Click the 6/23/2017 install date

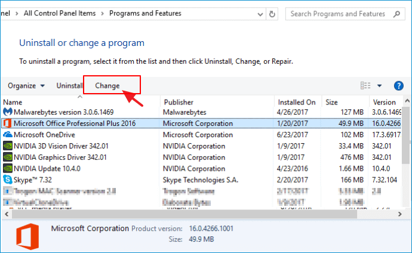292,135
